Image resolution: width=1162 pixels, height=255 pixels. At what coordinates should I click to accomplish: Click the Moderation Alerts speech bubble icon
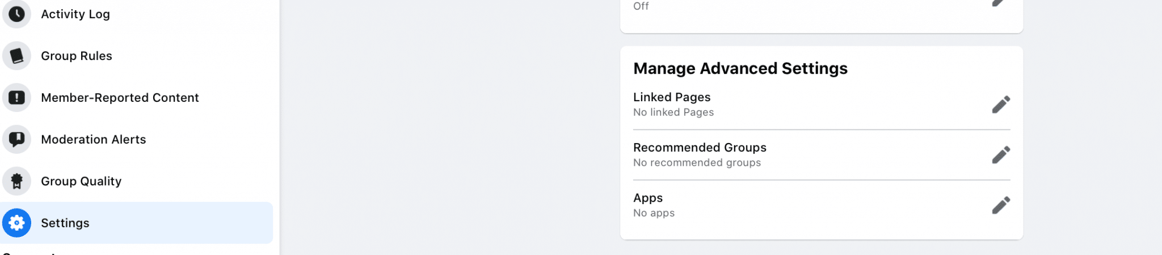point(16,139)
